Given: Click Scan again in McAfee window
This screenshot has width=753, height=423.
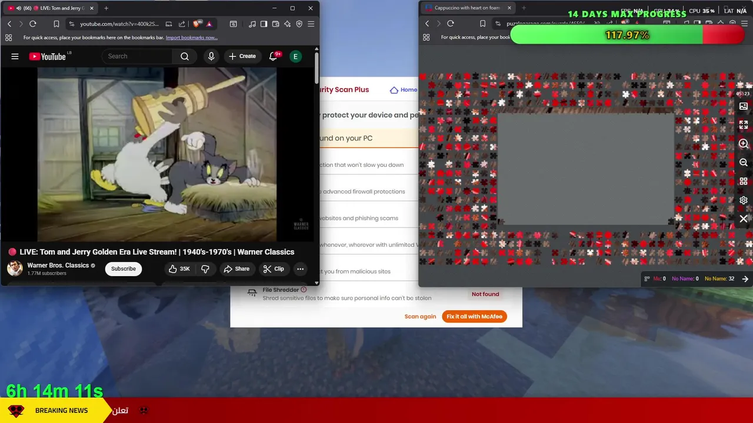Looking at the screenshot, I should click(420, 317).
